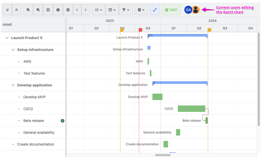The width and height of the screenshot is (264, 161).
Task: Open the columns display dropdown
Action: click(x=112, y=10)
